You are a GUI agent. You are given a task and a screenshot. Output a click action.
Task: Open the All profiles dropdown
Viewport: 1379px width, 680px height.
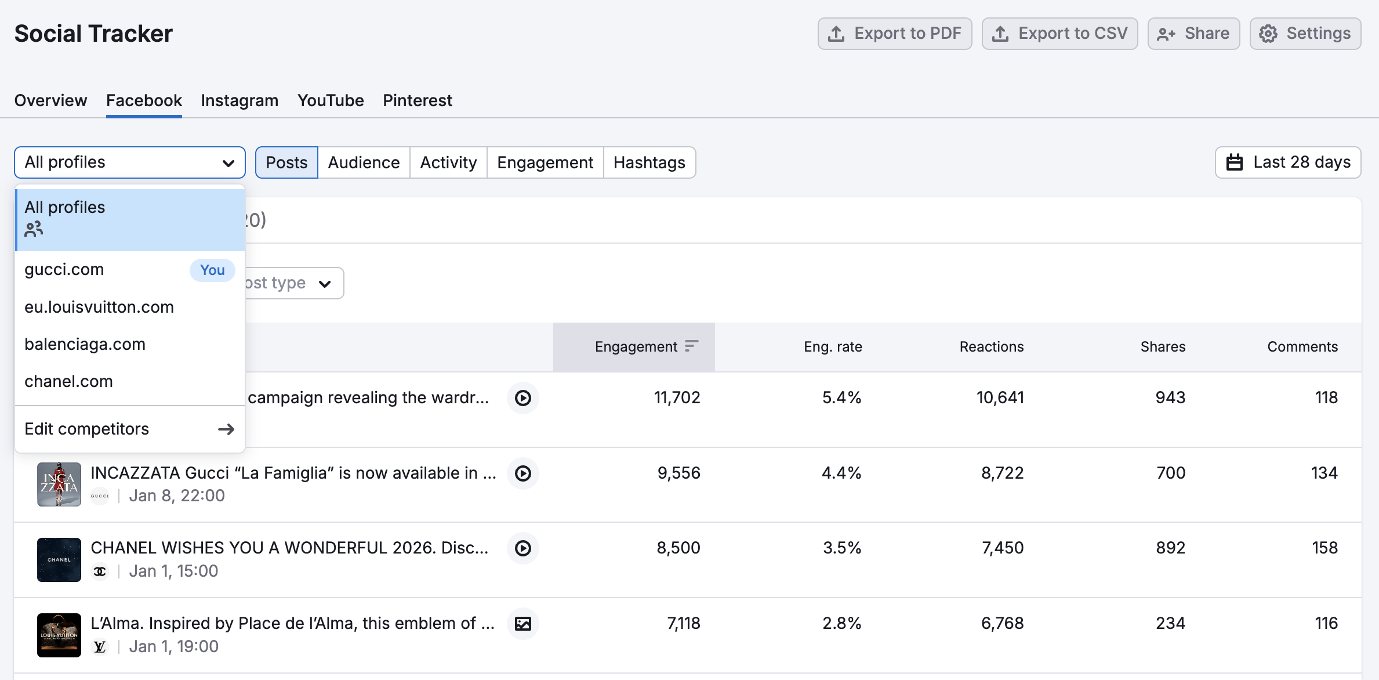[129, 162]
